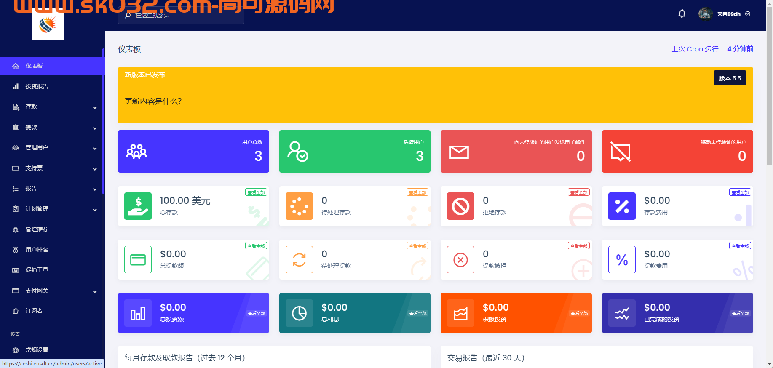Click the ban icon on 拒绝存款 card

(x=461, y=206)
